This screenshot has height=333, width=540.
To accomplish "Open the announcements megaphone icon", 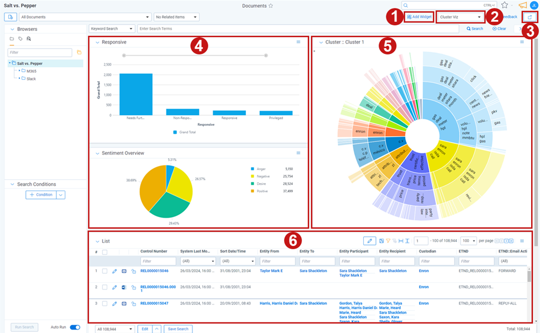I will point(523,5).
